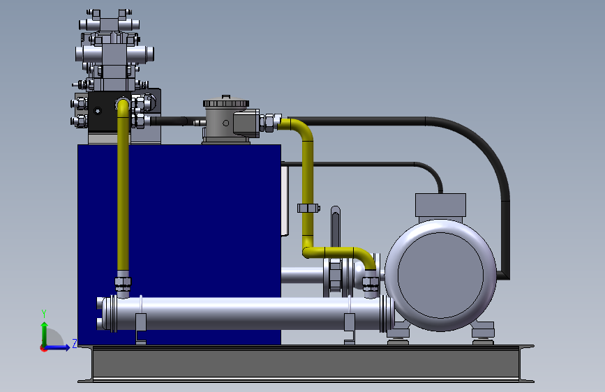Click the "Y" axis label text

click(44, 314)
